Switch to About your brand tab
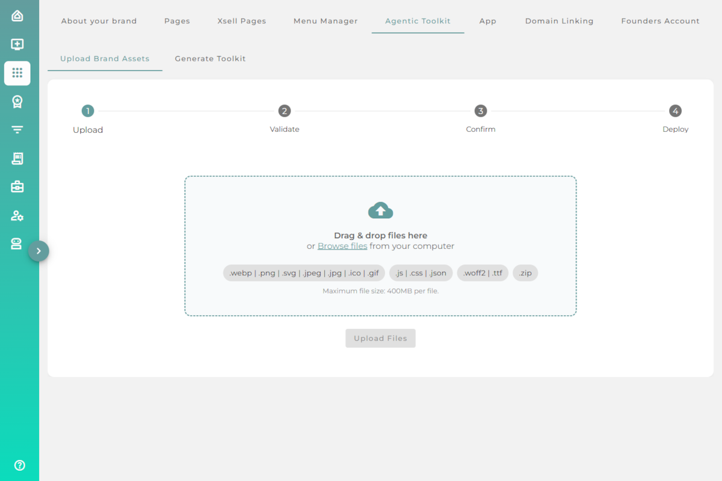Viewport: 722px width, 481px height. coord(99,21)
